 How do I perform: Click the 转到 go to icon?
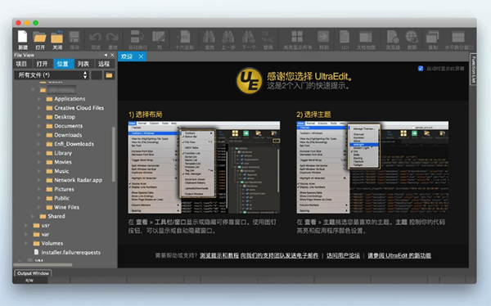pyautogui.click(x=323, y=40)
